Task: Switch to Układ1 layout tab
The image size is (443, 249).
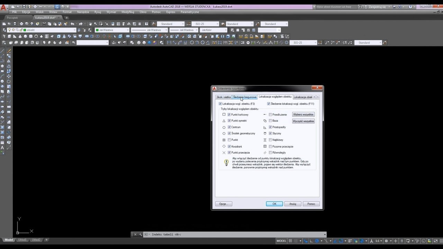Action: pyautogui.click(x=22, y=240)
